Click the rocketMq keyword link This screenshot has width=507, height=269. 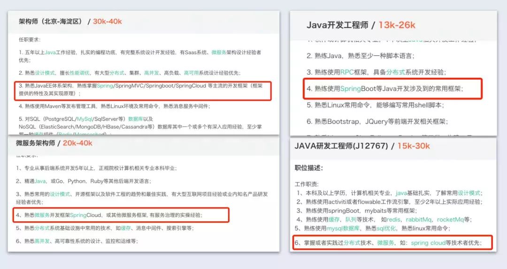coord(450,220)
